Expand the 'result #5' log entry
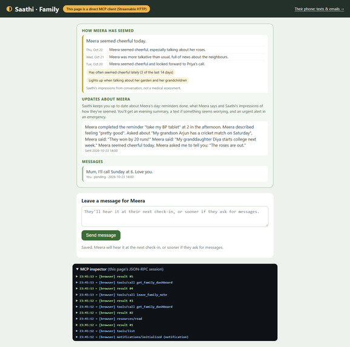Screen dimensions: 350x347 [105, 276]
